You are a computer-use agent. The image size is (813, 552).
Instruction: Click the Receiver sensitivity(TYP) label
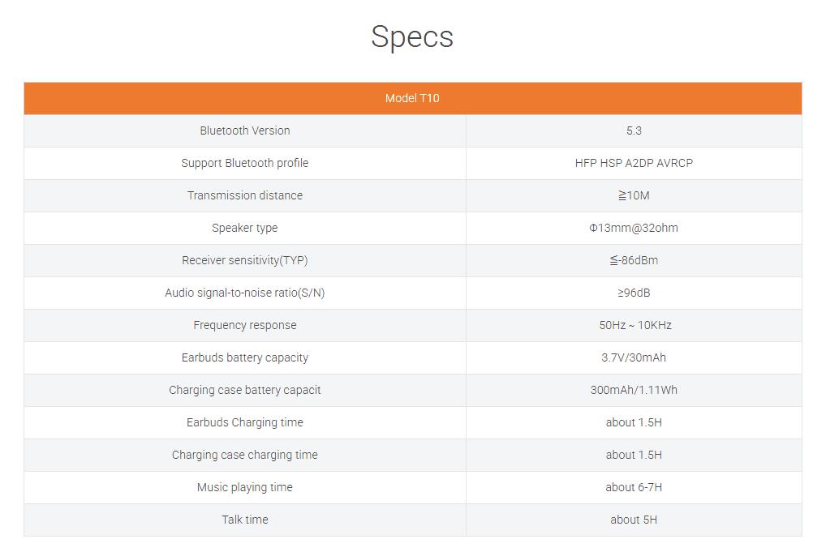coord(245,260)
